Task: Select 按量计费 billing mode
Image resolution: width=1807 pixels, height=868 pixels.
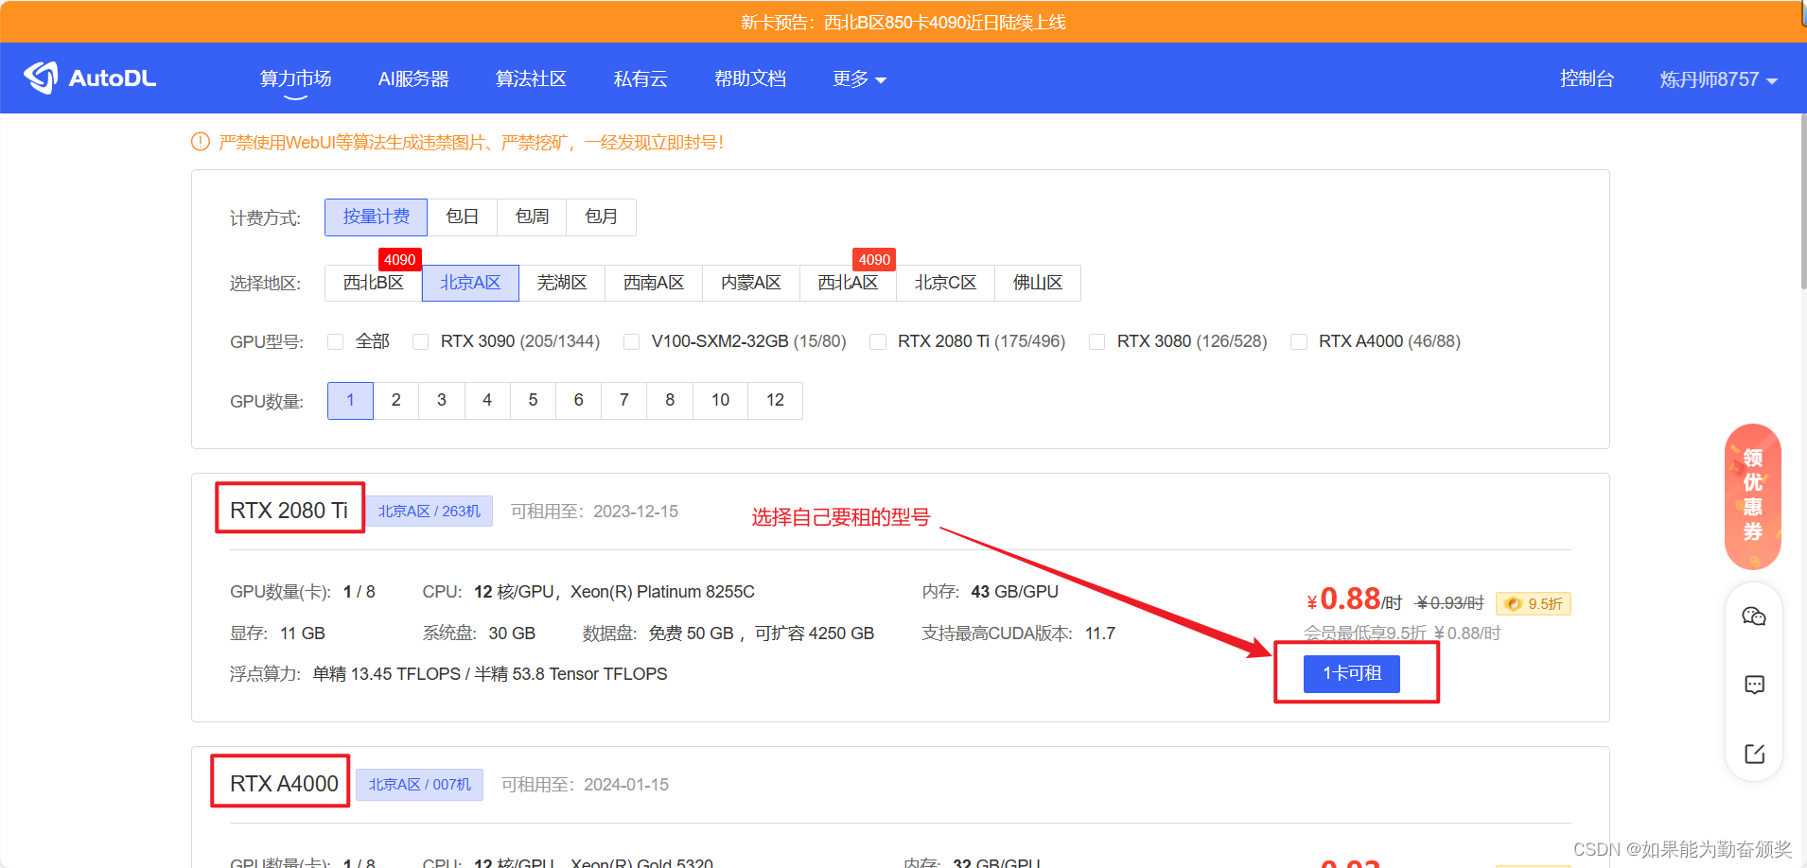Action: (376, 217)
